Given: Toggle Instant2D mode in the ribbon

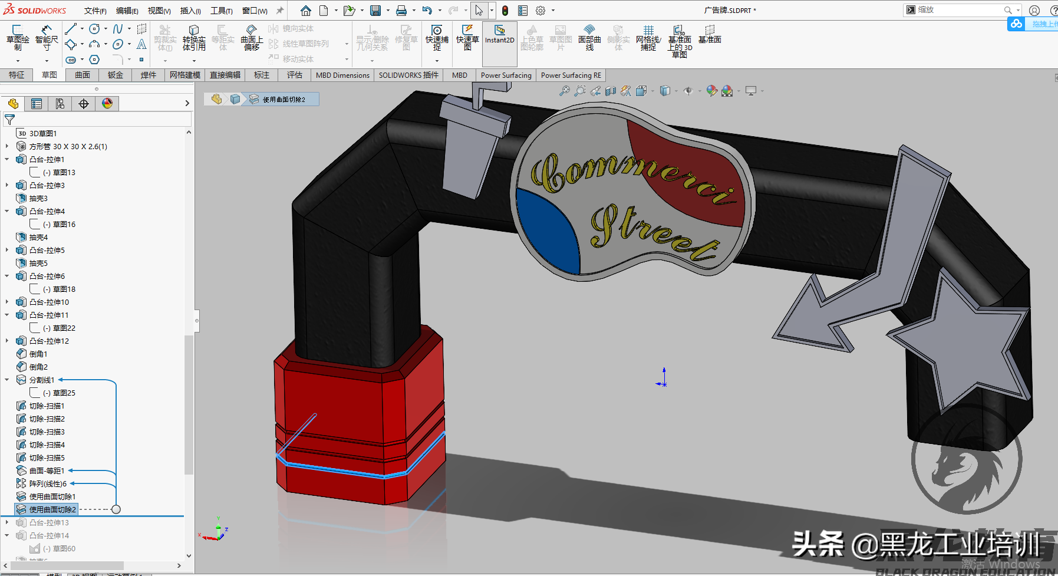Looking at the screenshot, I should point(499,37).
